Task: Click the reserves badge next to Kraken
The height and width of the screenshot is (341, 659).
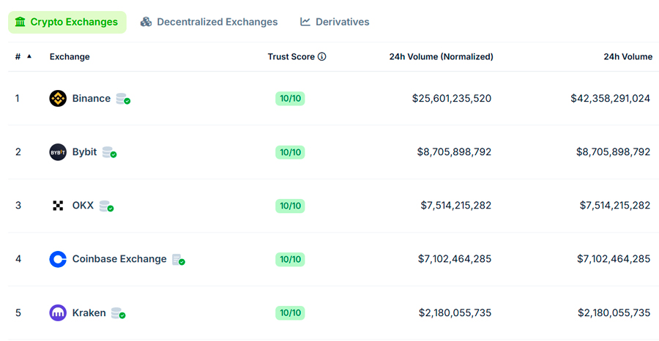Action: (118, 313)
